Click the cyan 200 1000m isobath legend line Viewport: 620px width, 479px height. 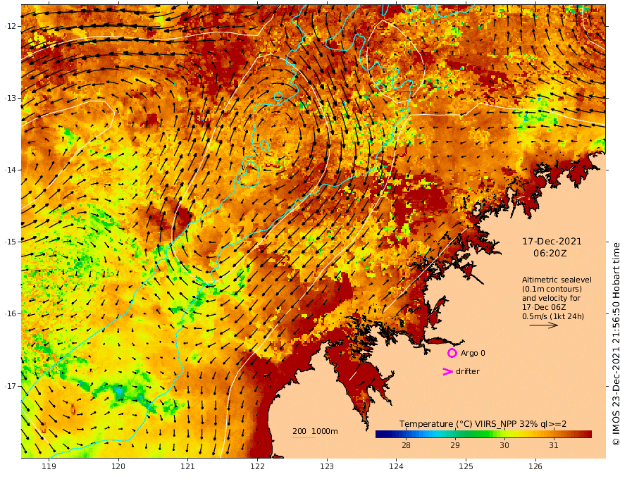(304, 438)
